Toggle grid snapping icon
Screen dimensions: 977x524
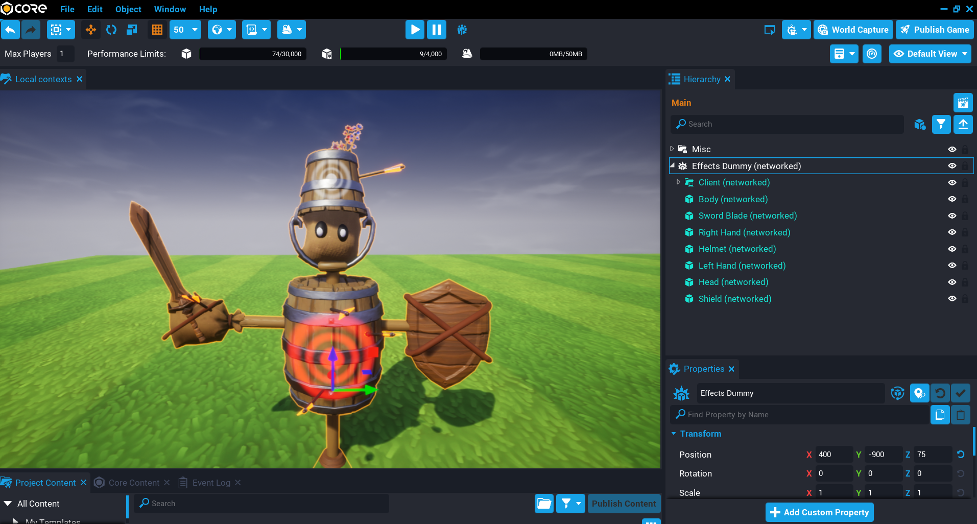click(x=157, y=30)
